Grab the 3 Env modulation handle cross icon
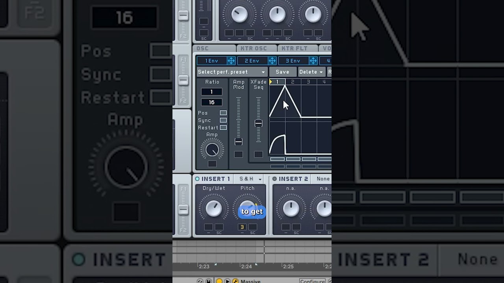The image size is (504, 283). click(313, 61)
